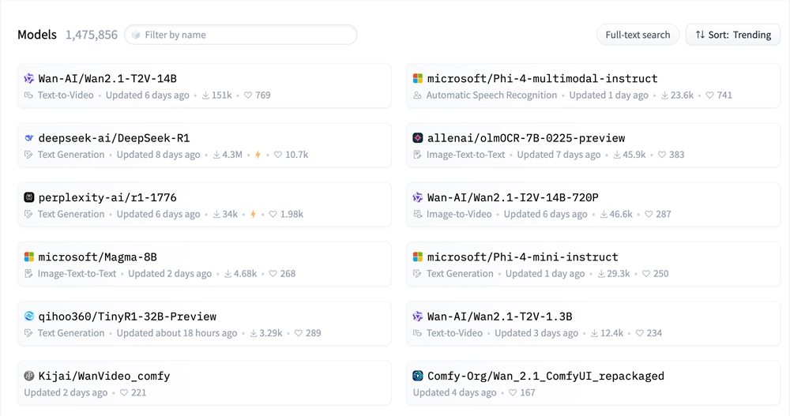Open the Sort: Trending dropdown
790x416 pixels.
(x=733, y=35)
